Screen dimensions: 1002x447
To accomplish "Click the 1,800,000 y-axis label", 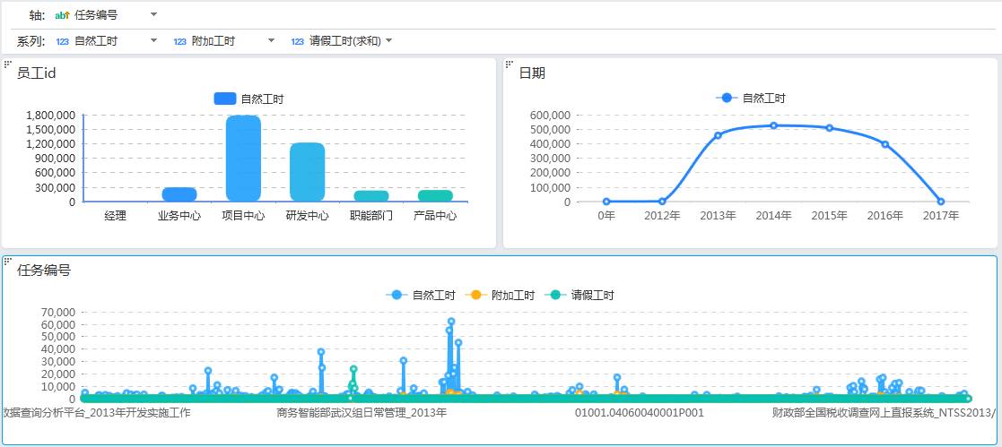I will 51,116.
